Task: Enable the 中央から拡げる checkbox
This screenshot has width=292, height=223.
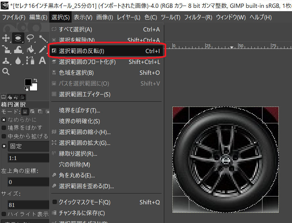Action: click(x=4, y=136)
